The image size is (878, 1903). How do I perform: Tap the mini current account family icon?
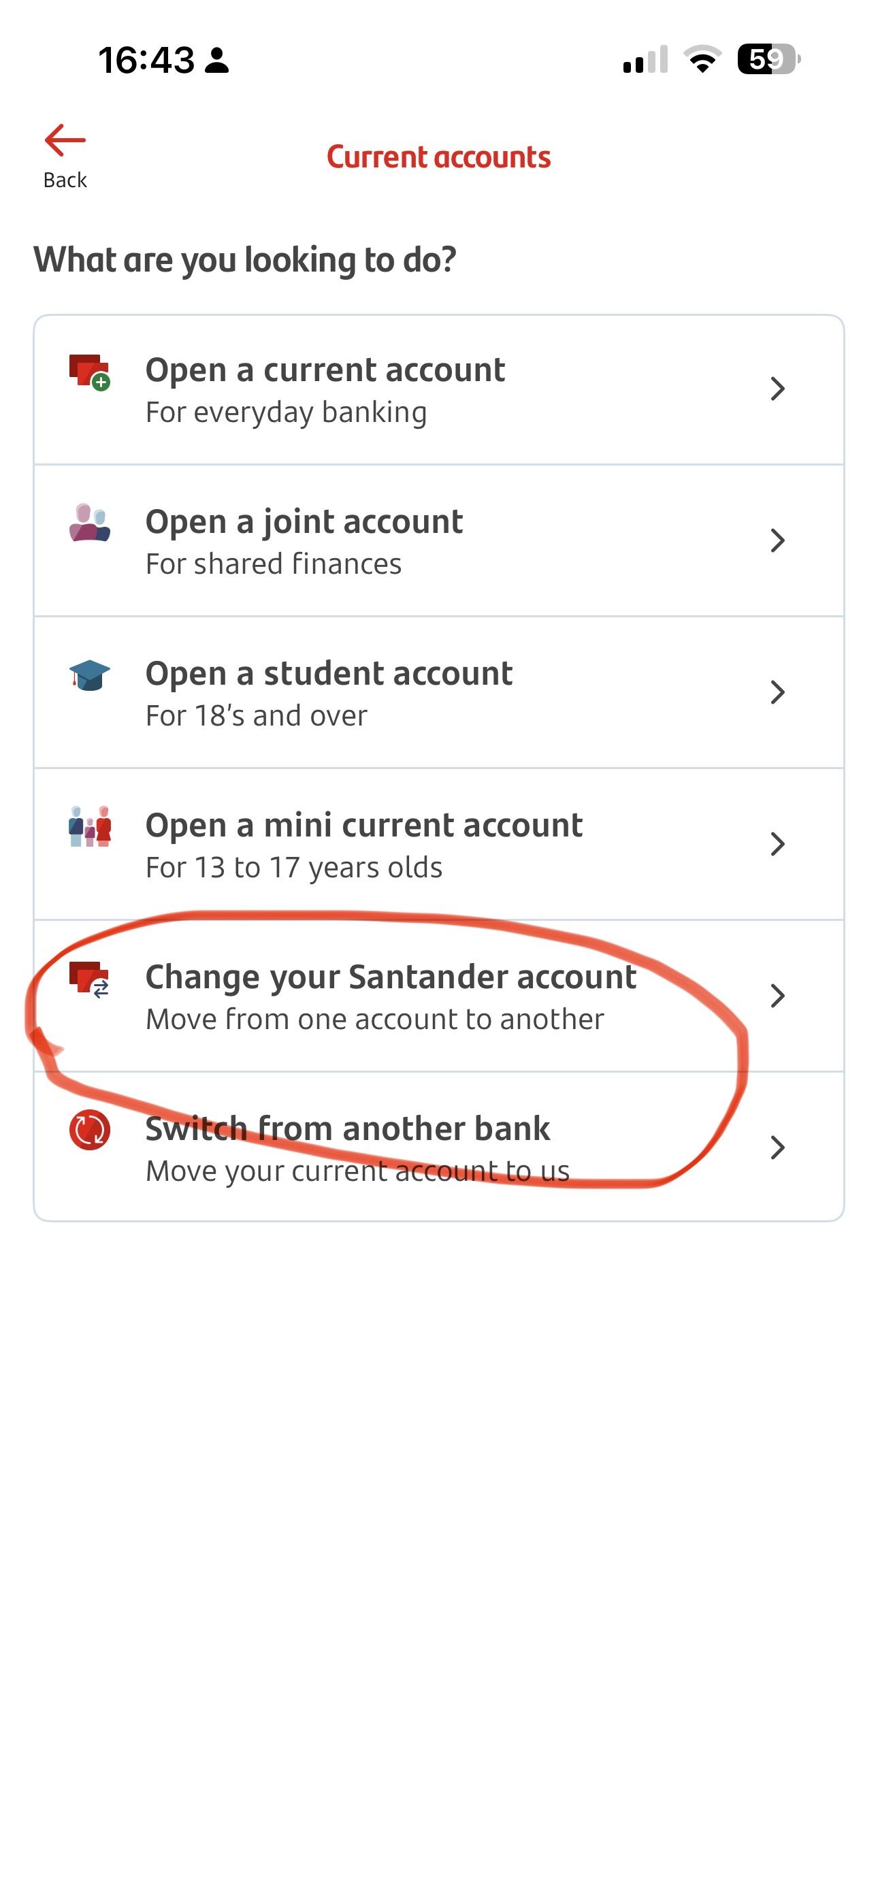coord(89,827)
